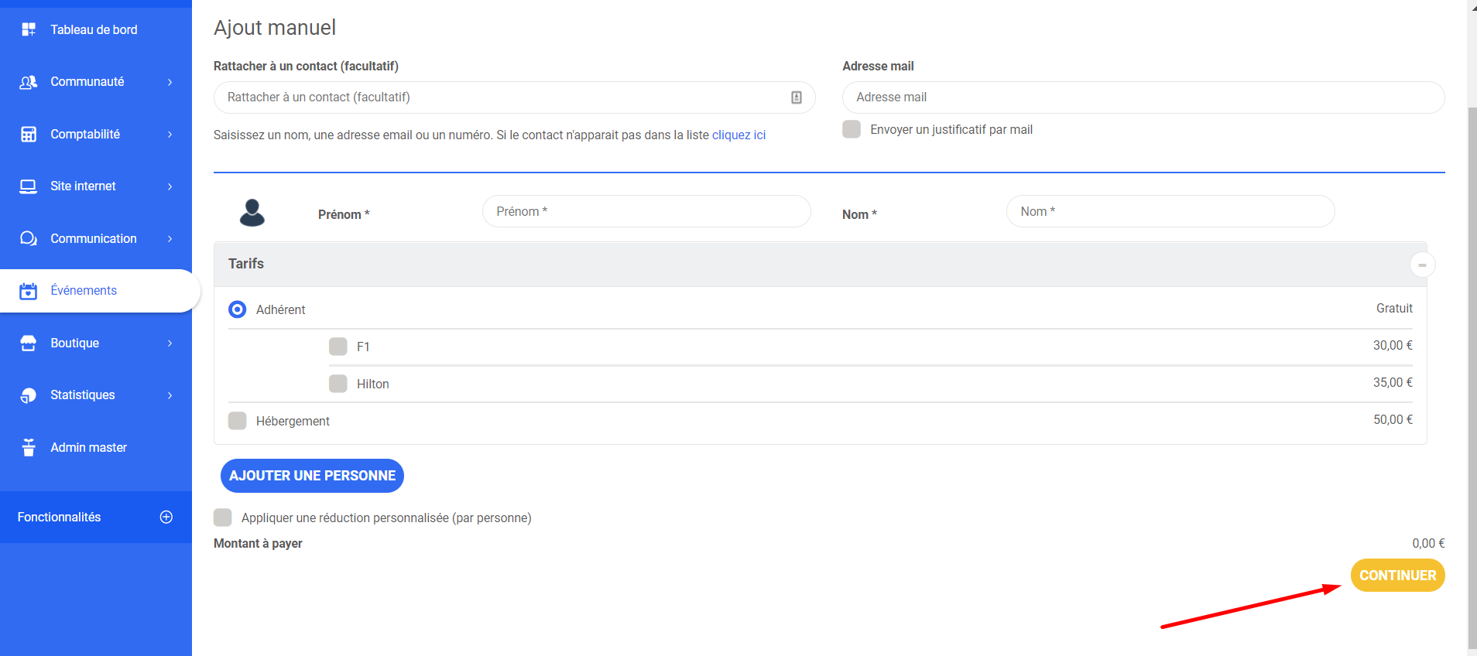Click the Boutique shop icon

(x=29, y=343)
